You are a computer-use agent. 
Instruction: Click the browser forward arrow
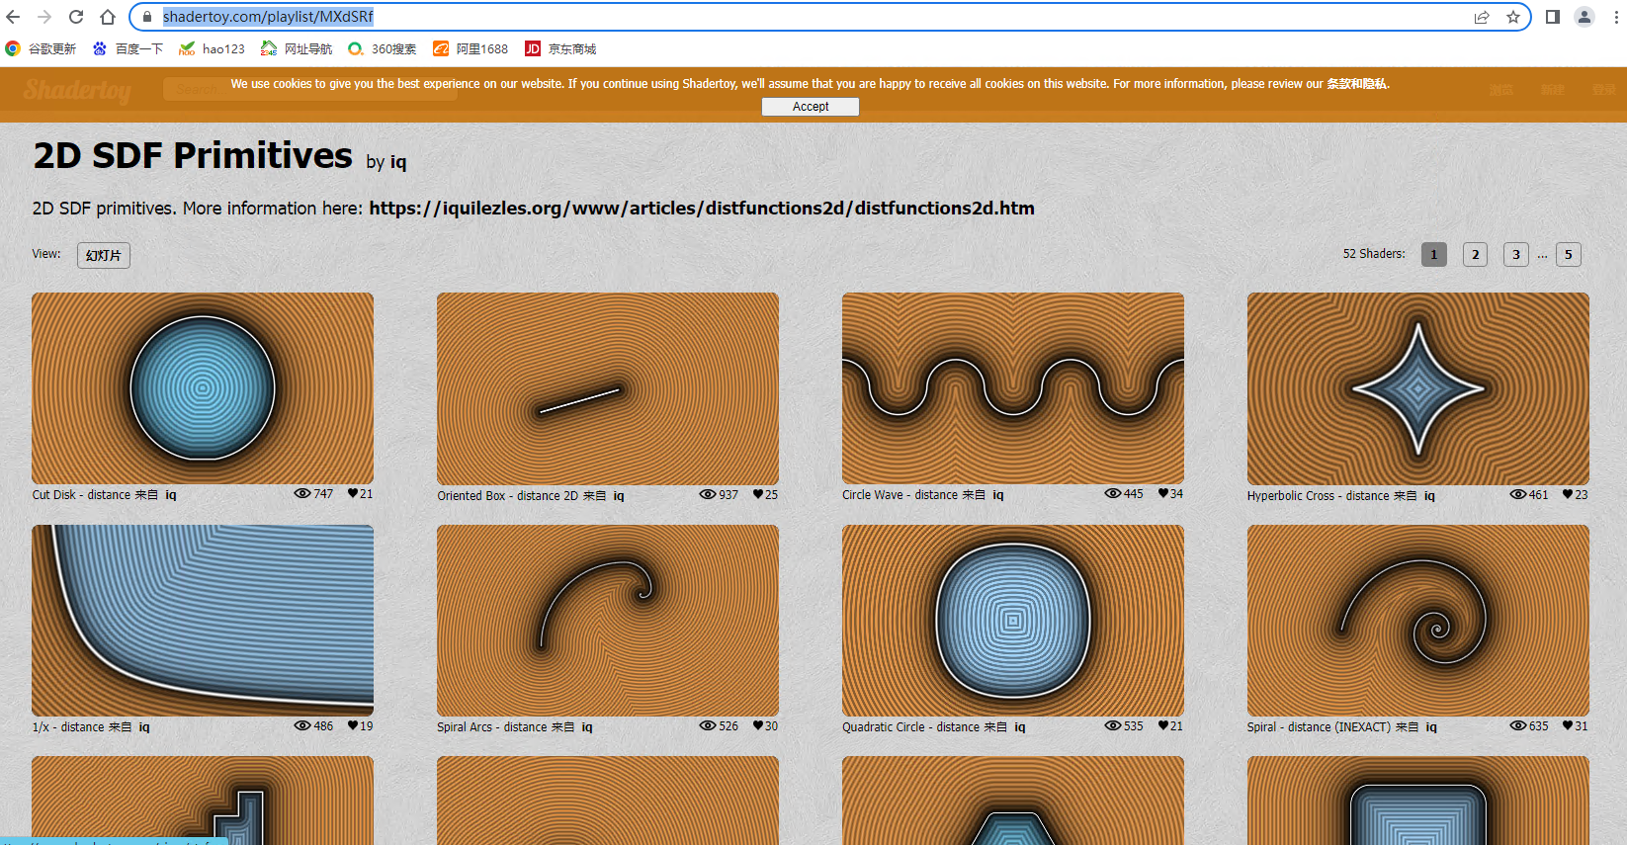[44, 17]
